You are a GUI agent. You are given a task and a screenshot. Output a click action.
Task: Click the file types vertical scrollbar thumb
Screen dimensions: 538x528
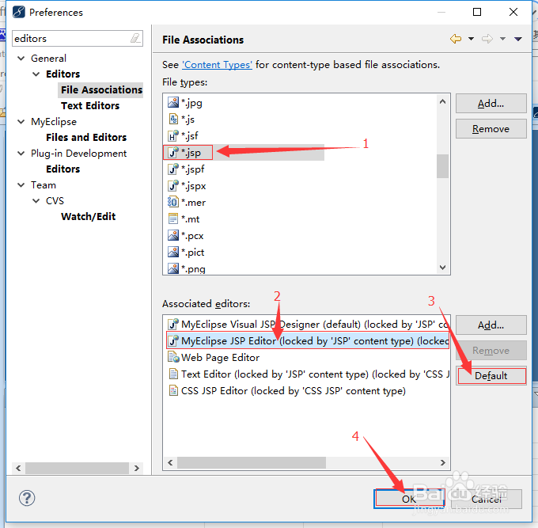point(442,166)
